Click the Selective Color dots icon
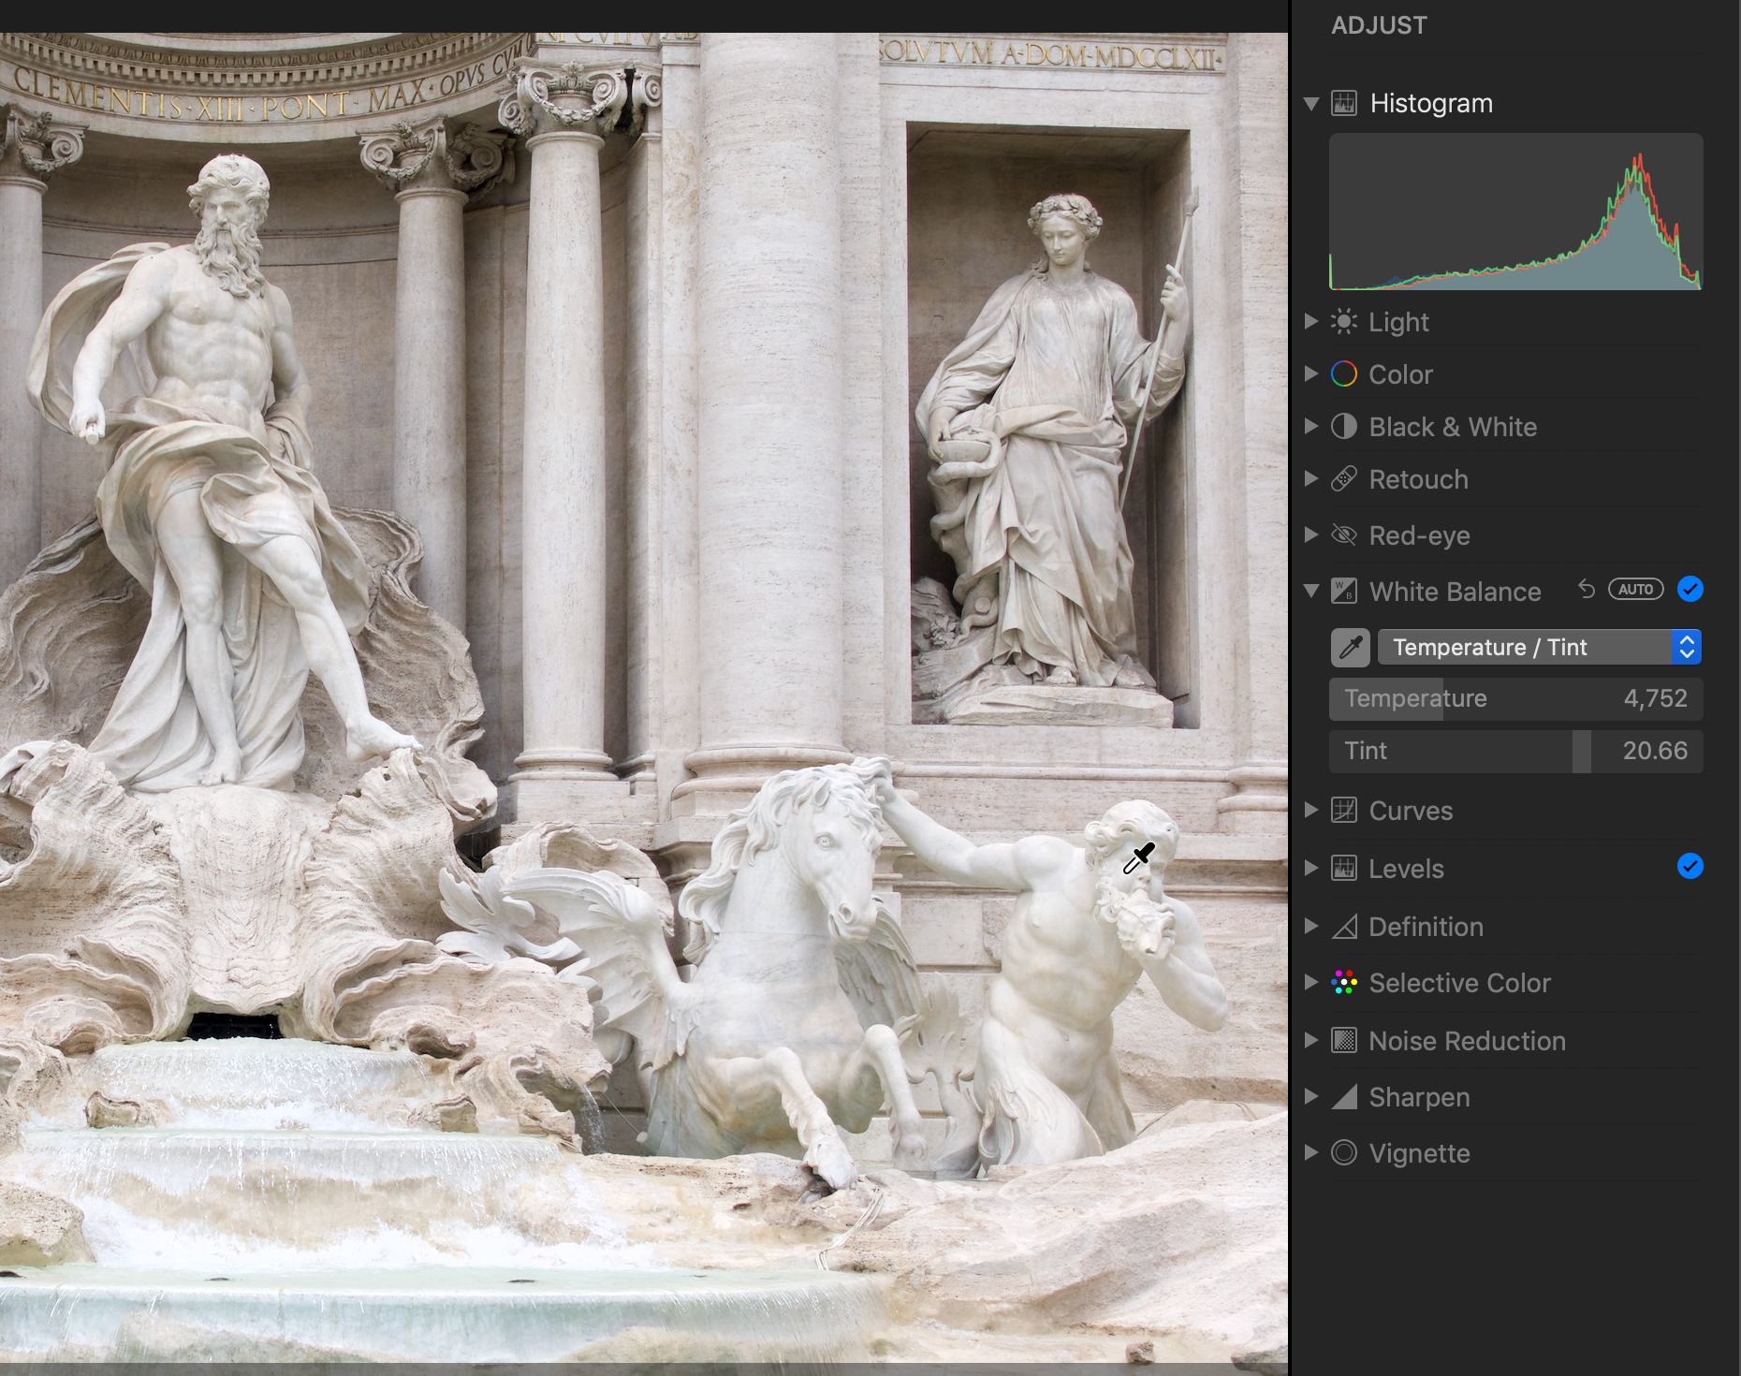The height and width of the screenshot is (1376, 1741). click(1344, 983)
